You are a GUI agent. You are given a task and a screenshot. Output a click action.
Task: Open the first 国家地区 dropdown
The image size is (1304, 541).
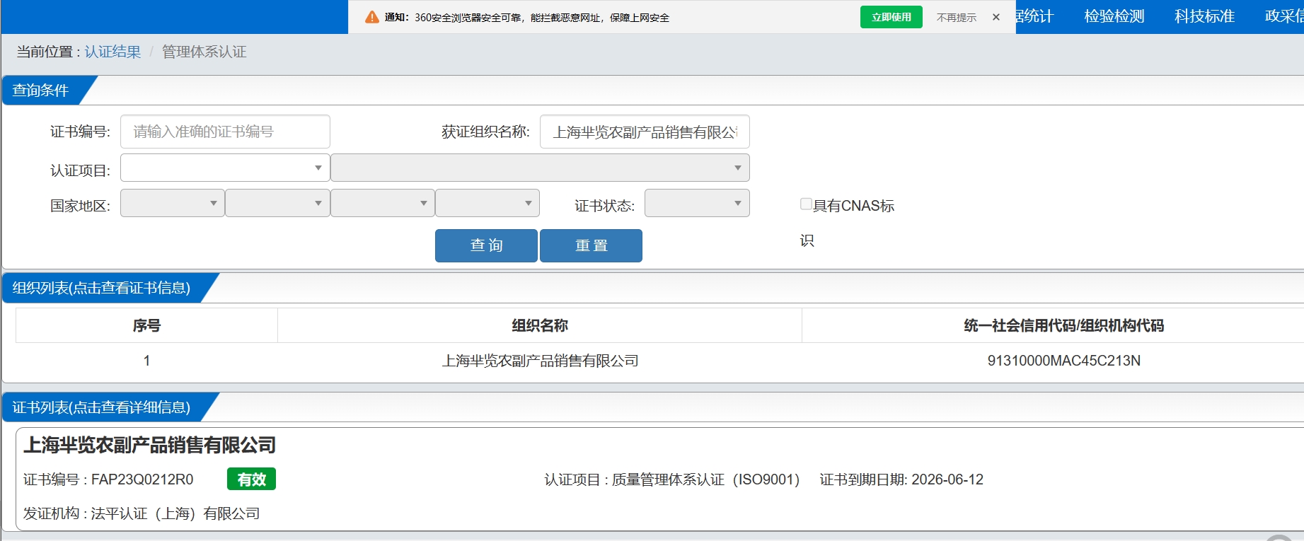172,203
